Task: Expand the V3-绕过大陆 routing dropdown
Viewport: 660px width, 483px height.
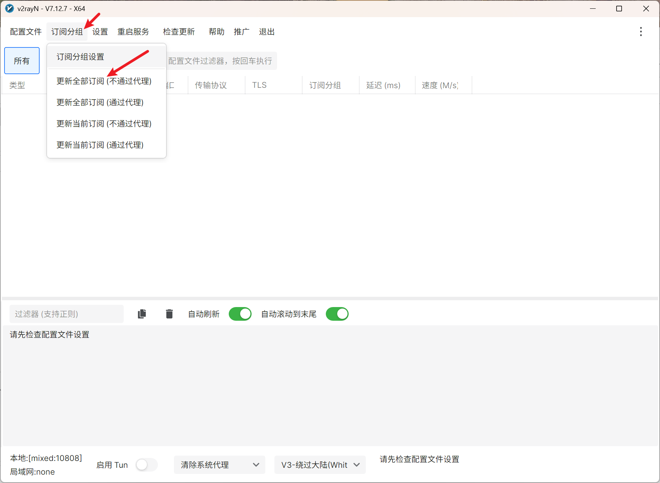Action: pyautogui.click(x=320, y=465)
